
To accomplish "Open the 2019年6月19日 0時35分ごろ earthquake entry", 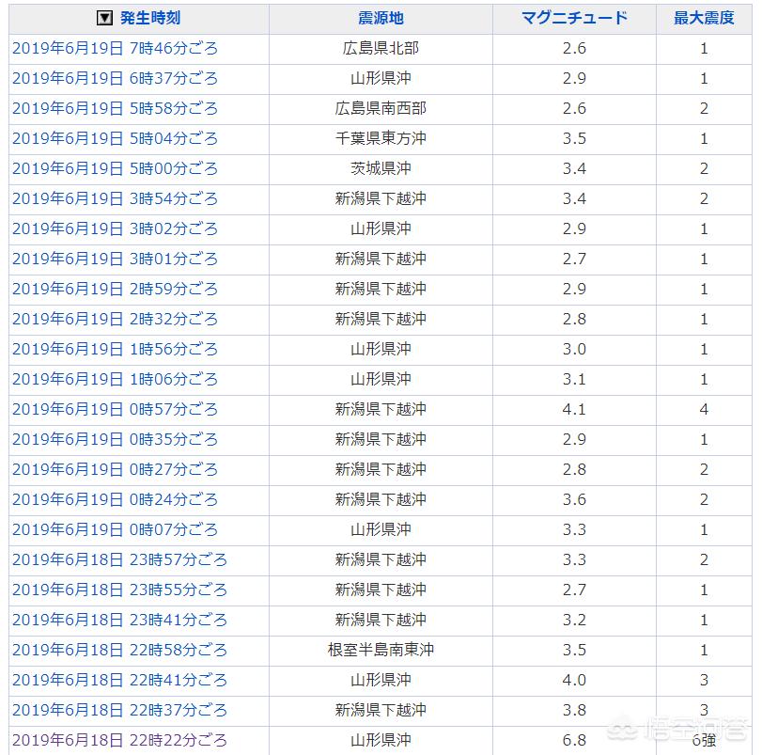I will tap(116, 440).
